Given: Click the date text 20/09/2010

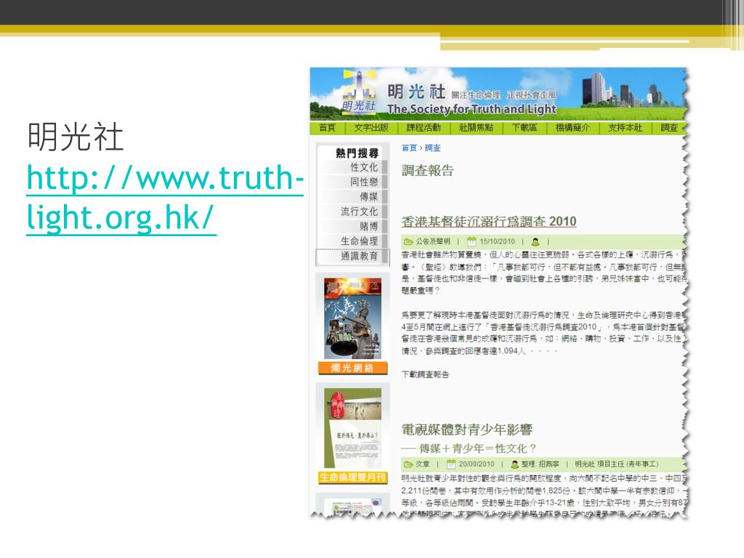Looking at the screenshot, I should tap(477, 464).
